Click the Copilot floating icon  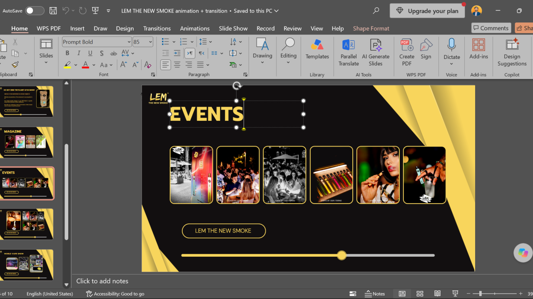click(x=523, y=252)
